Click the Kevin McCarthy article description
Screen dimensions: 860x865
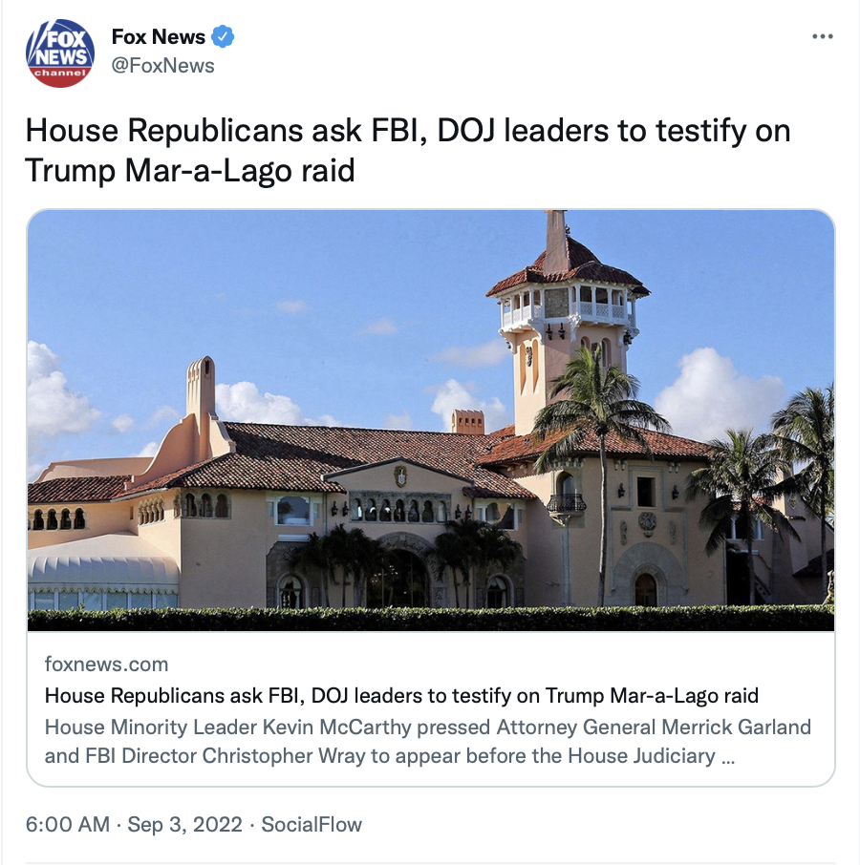[x=428, y=742]
